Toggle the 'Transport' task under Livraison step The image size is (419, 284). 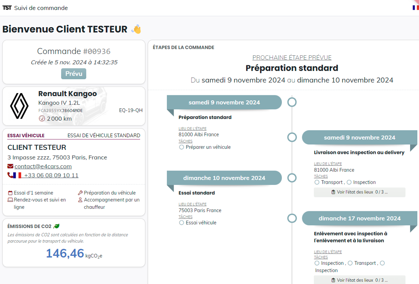coord(317,182)
